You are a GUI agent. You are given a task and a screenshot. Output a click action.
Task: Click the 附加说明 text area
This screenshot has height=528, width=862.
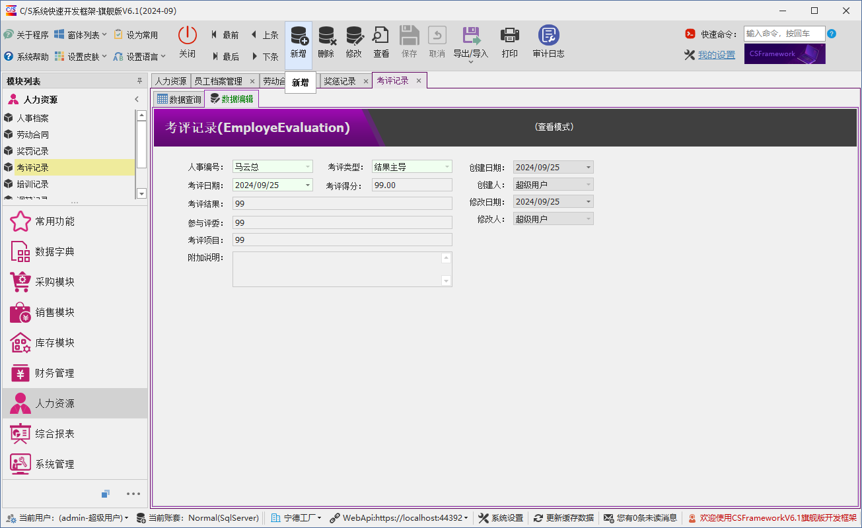(342, 269)
